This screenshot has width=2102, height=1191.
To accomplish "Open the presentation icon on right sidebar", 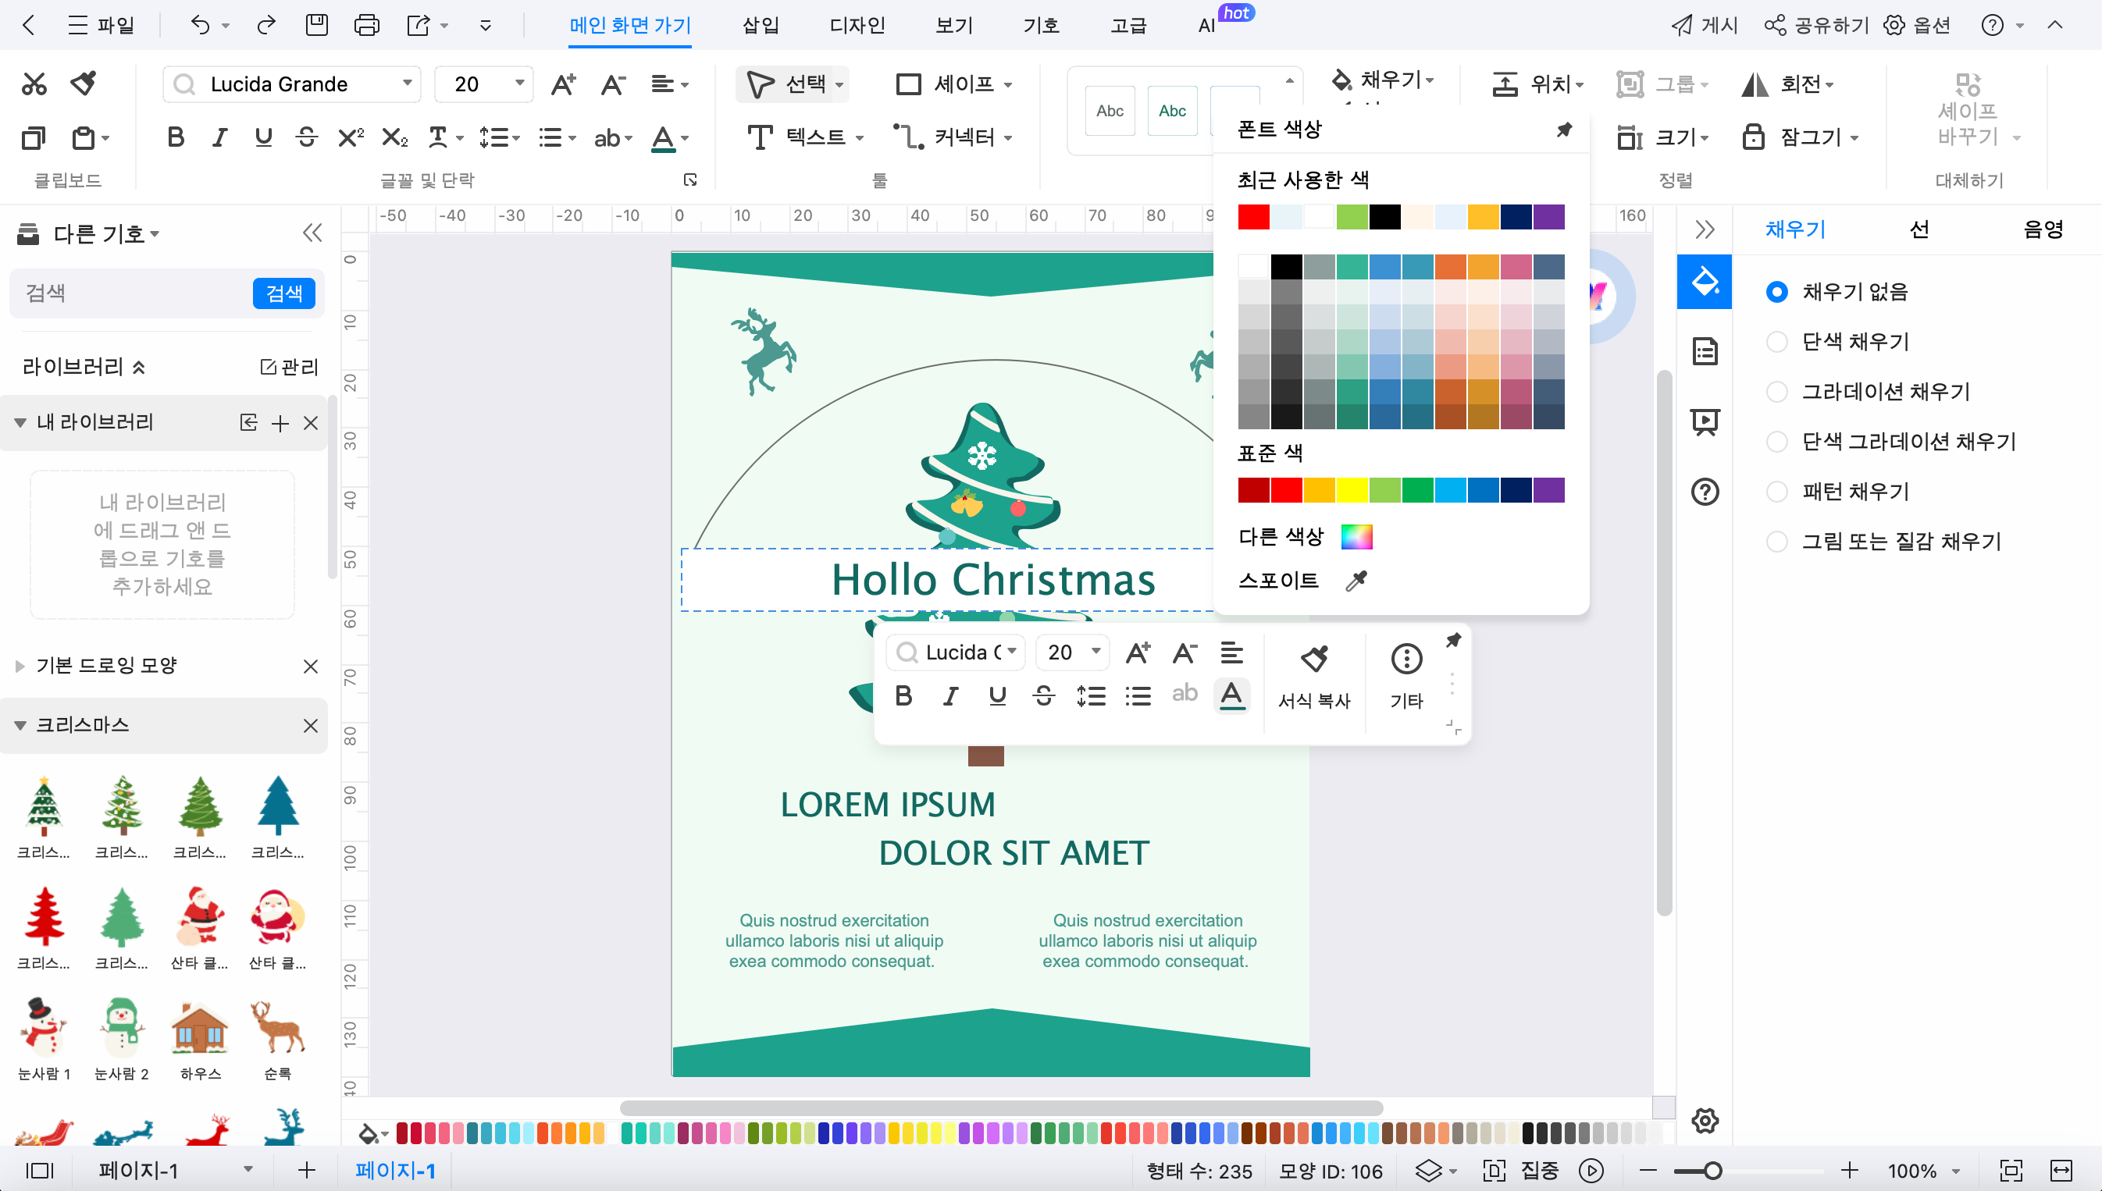I will 1705,421.
